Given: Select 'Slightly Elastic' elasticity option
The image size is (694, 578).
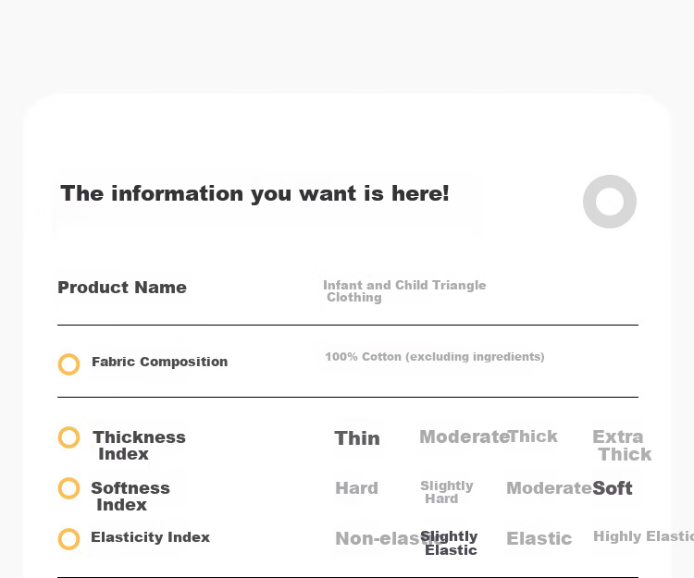Looking at the screenshot, I should click(x=449, y=543).
